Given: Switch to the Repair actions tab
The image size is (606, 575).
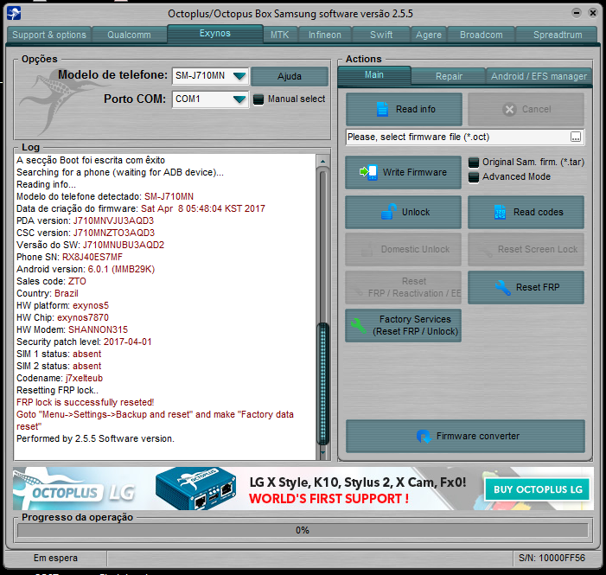Looking at the screenshot, I should (x=449, y=76).
